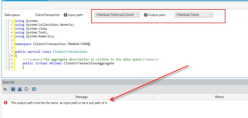
Task: Open the Input path dropdown \TRANSACTIONS\ACCOUNT
Action: pos(117,15)
